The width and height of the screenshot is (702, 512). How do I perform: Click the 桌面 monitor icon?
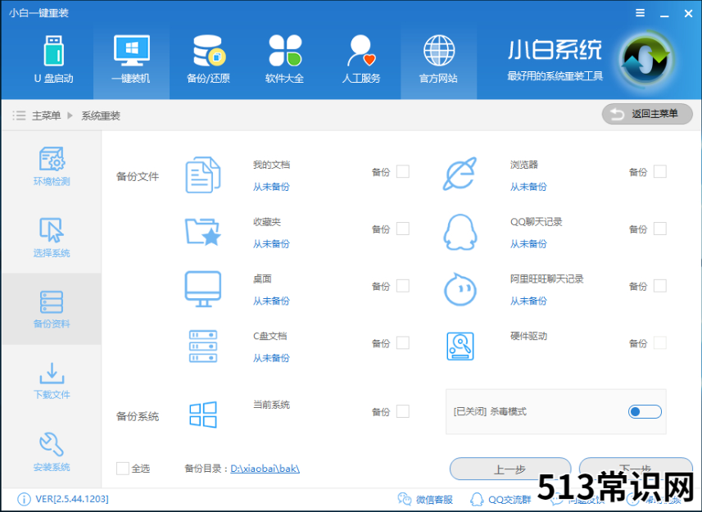[x=203, y=288]
